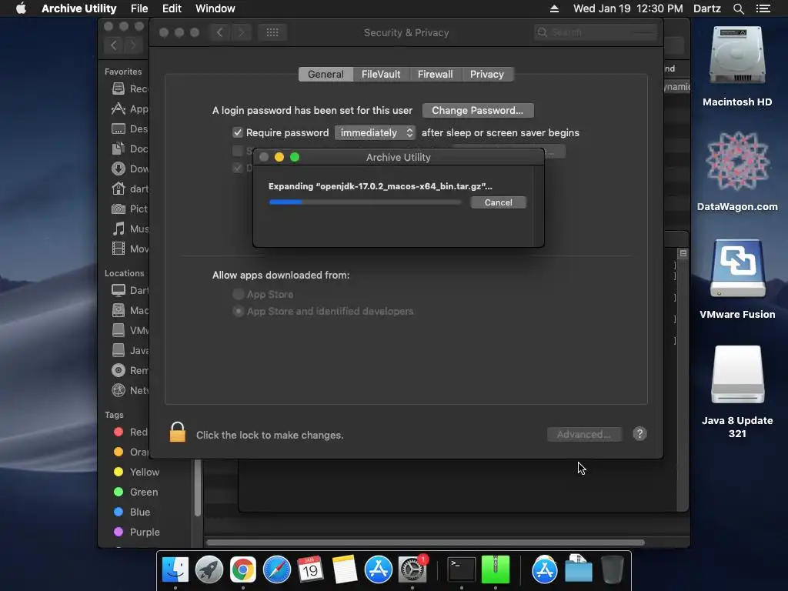The height and width of the screenshot is (591, 788).
Task: Click the expanding progress bar
Action: pyautogui.click(x=365, y=202)
